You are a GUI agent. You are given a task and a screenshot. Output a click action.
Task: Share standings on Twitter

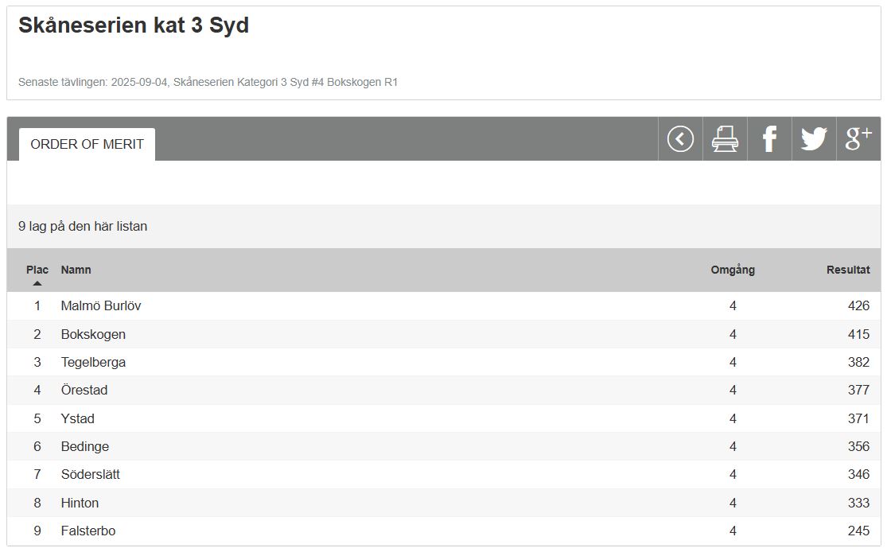point(814,139)
